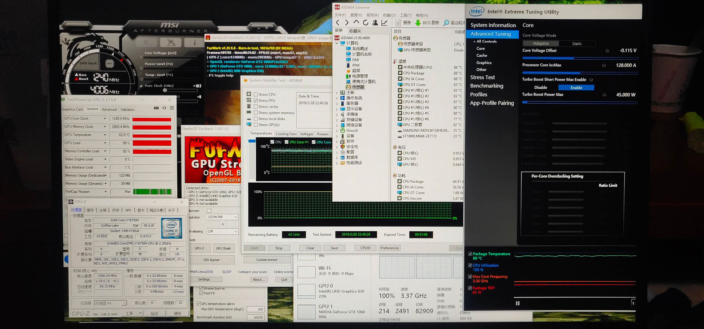Screen dimensions: 704x329
Task: Adjust the Processor Core IccMax slider
Action: point(580,73)
